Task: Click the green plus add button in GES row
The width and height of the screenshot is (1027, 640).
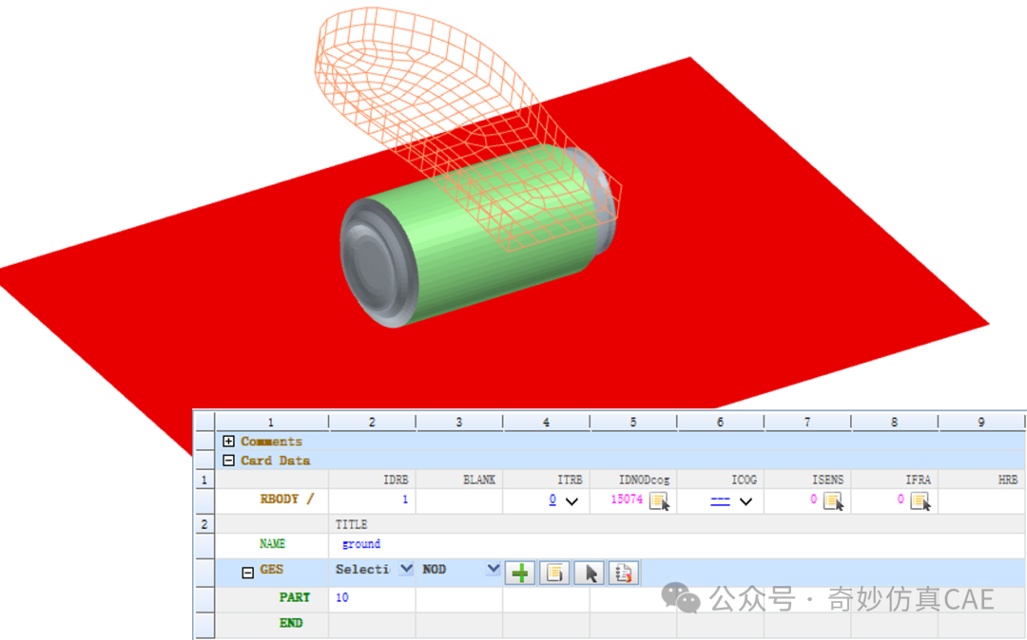Action: (520, 574)
